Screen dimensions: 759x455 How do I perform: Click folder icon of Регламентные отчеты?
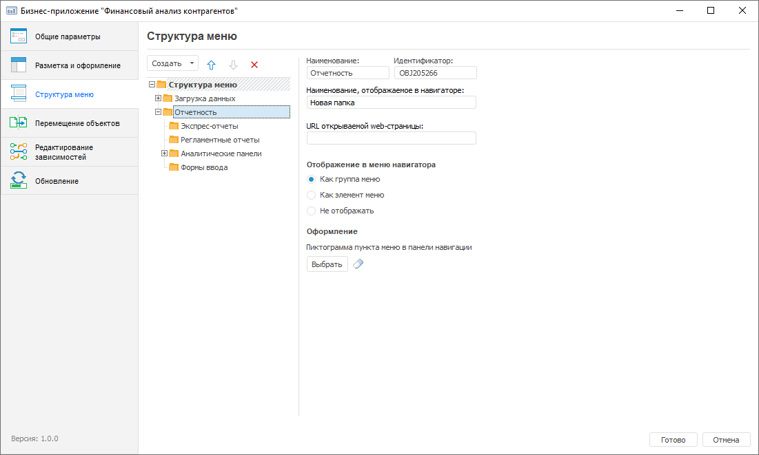(x=173, y=140)
